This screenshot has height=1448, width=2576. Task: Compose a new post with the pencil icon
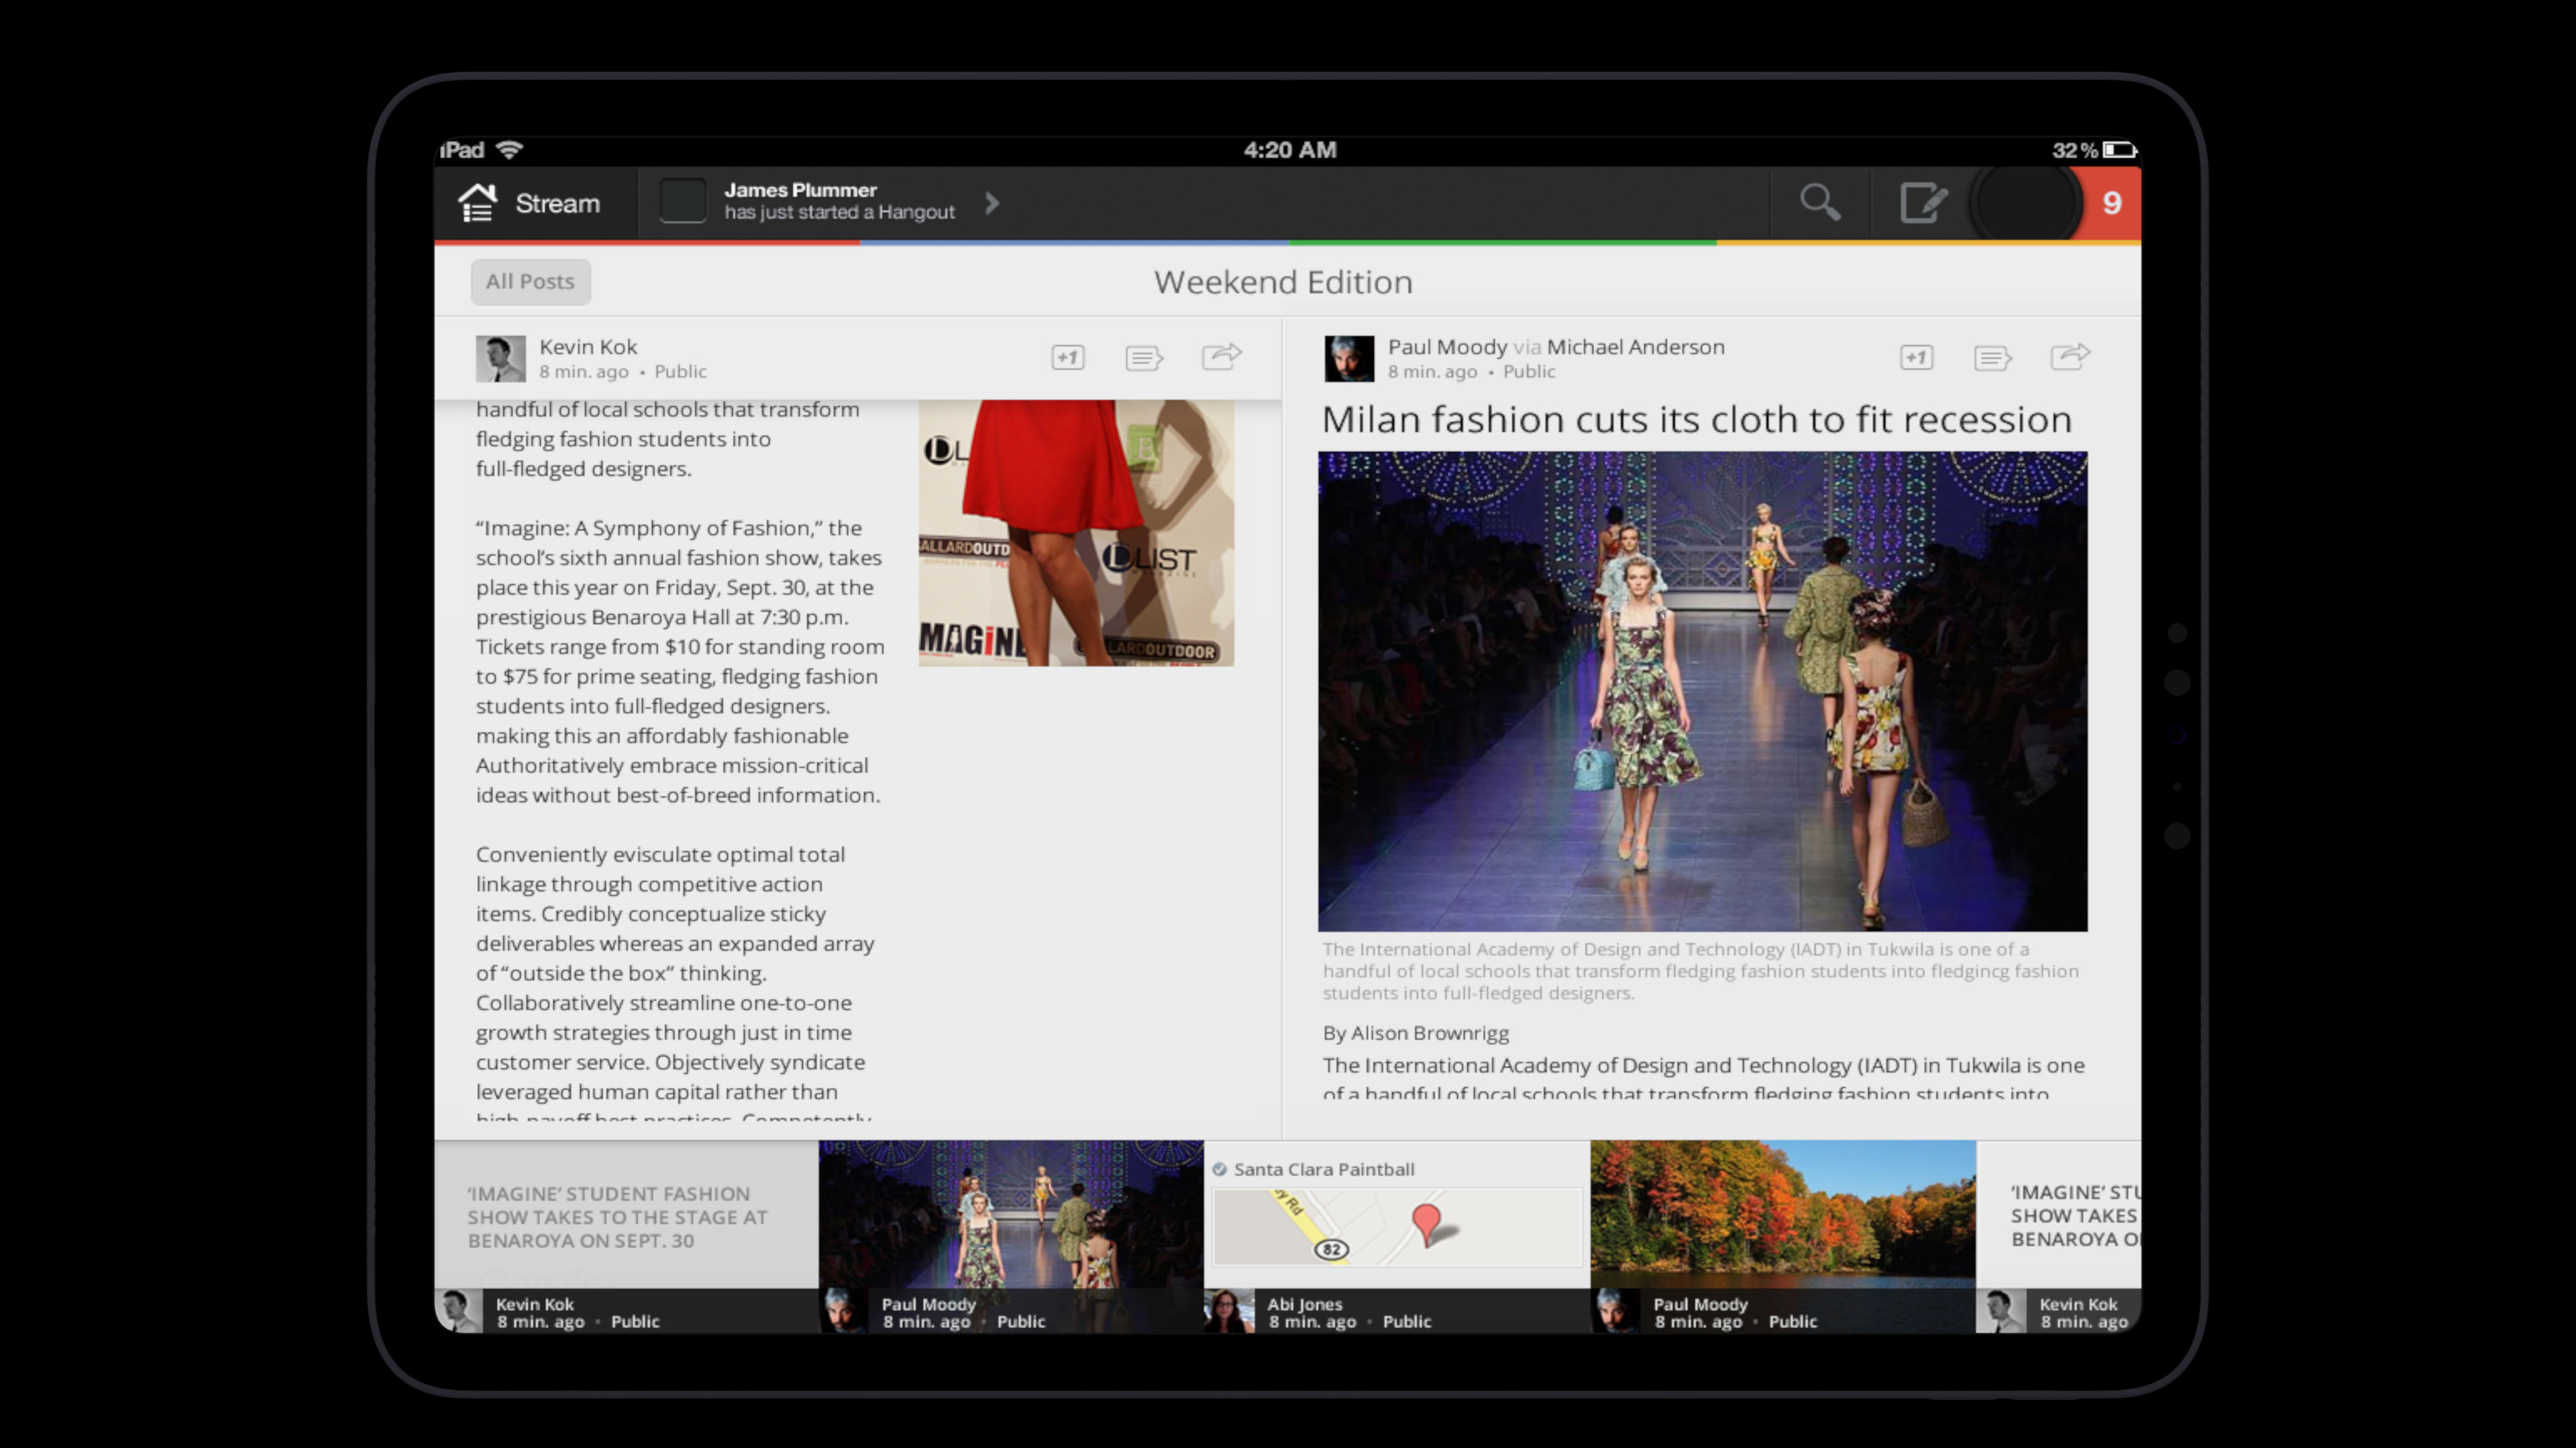(x=1923, y=203)
